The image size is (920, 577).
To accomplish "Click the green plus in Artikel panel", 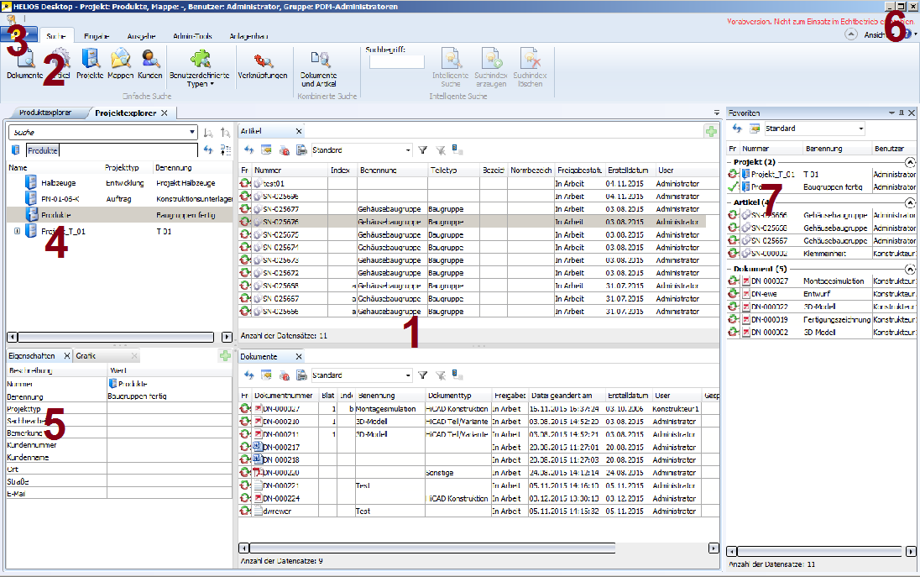I will pyautogui.click(x=711, y=132).
